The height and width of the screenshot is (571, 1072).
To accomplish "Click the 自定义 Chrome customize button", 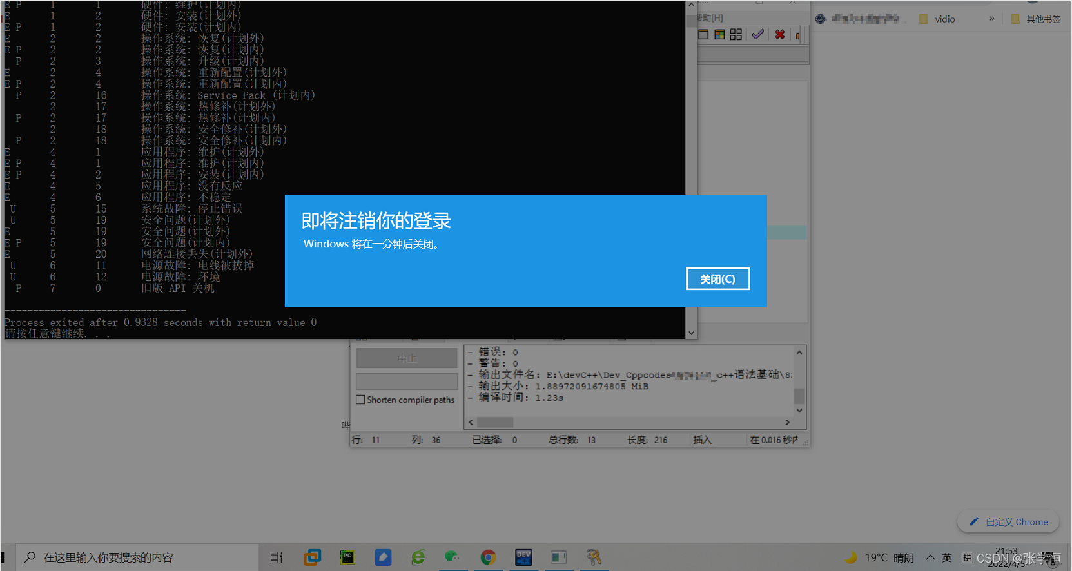I will pos(1009,522).
